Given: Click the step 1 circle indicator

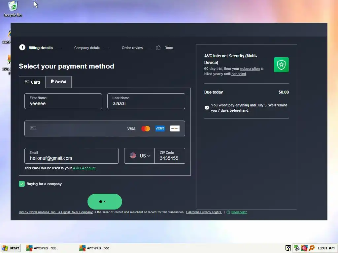Looking at the screenshot, I should (x=22, y=47).
